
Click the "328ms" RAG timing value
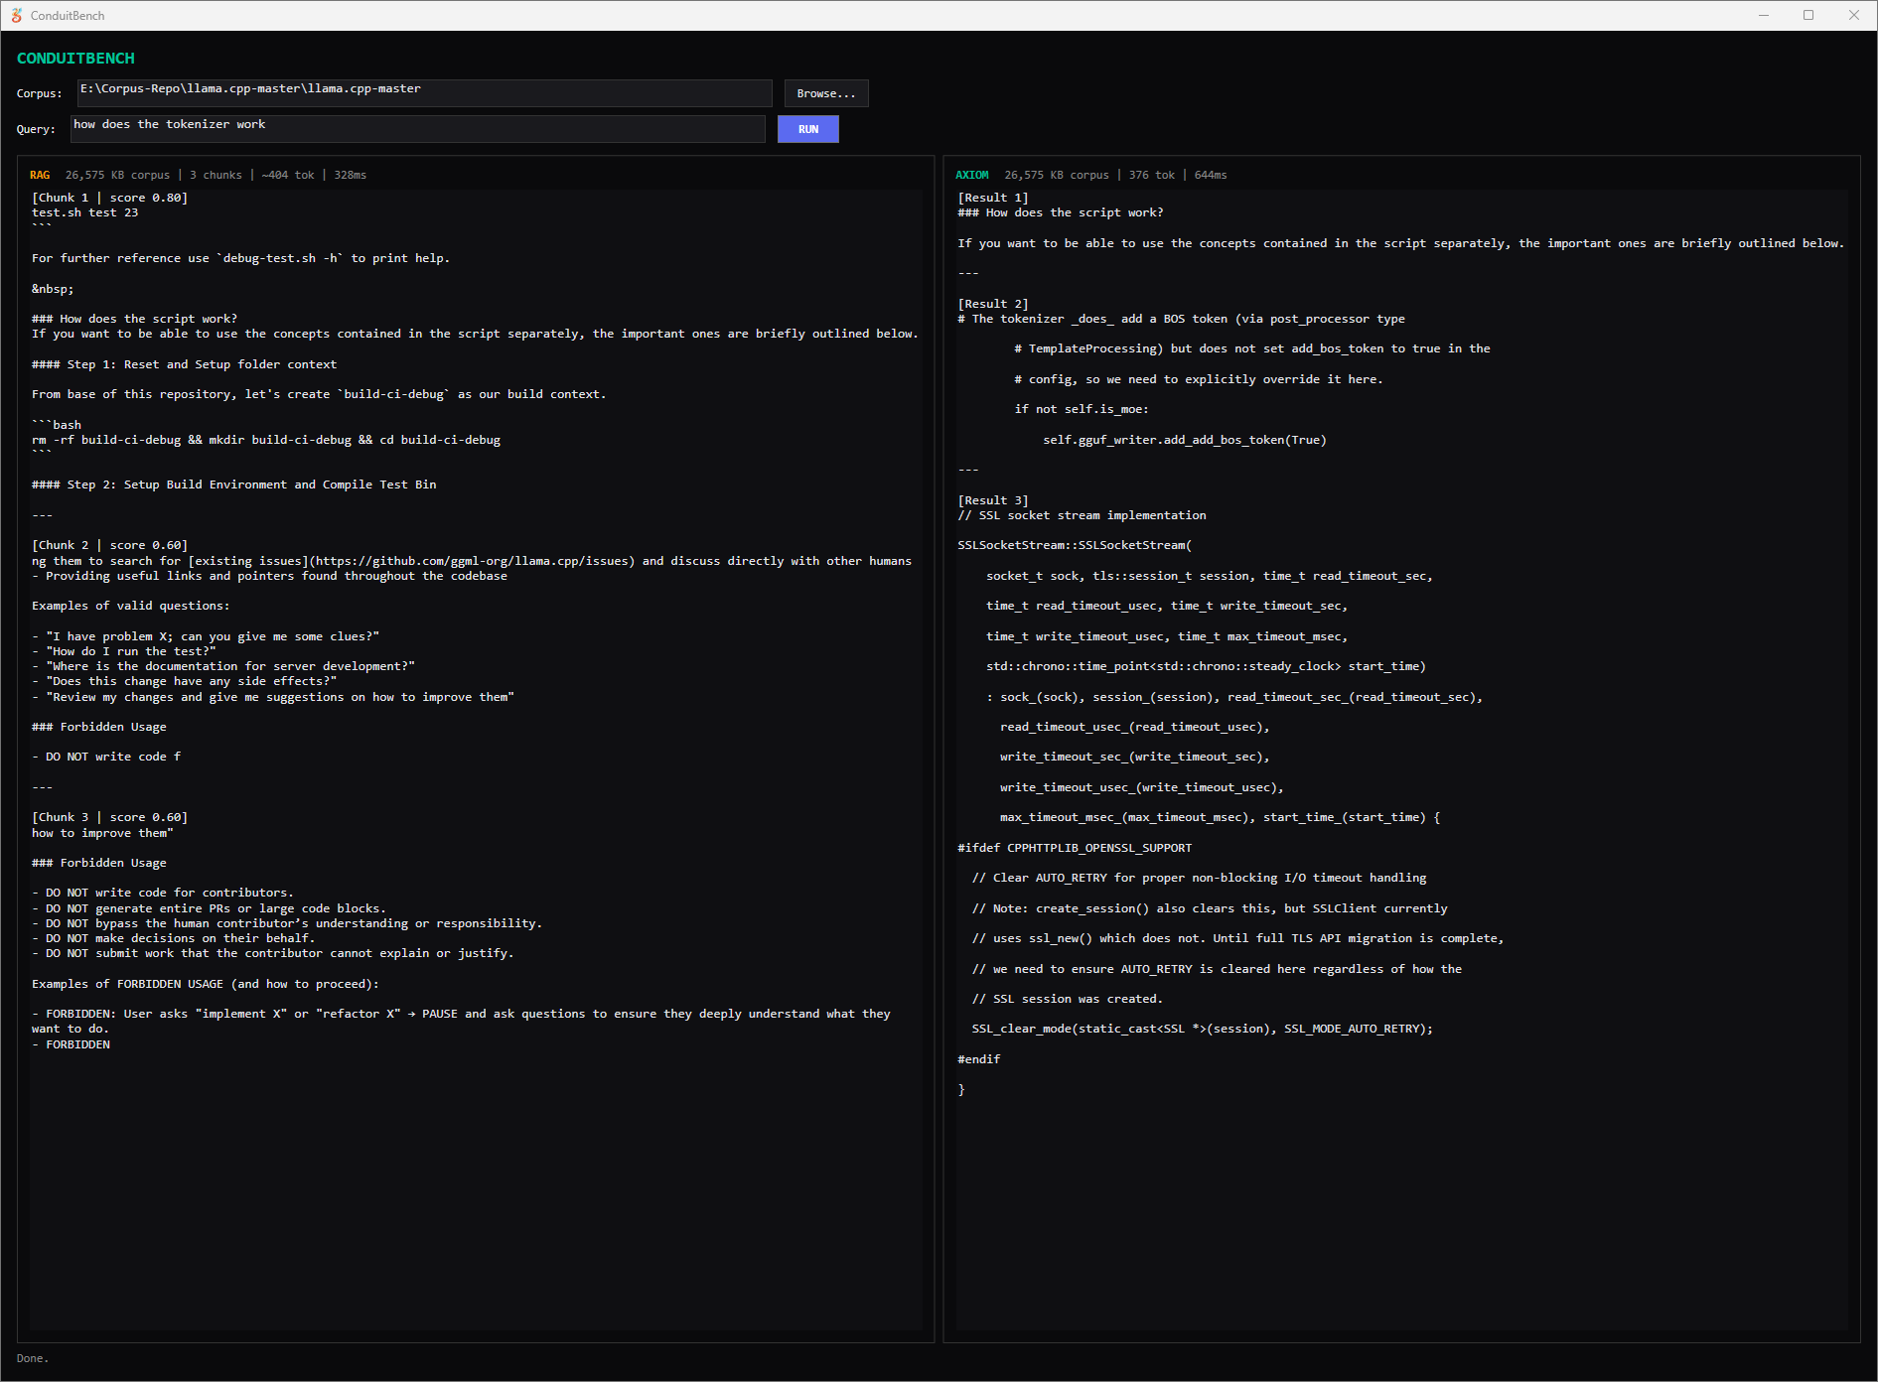350,175
